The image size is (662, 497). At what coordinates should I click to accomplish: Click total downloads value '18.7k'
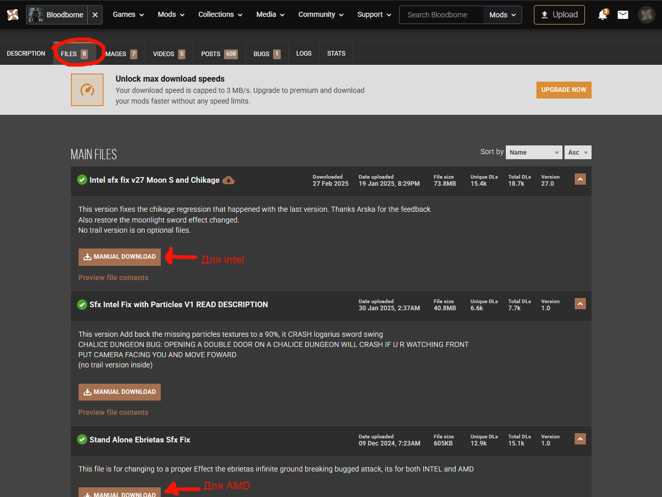pos(517,184)
